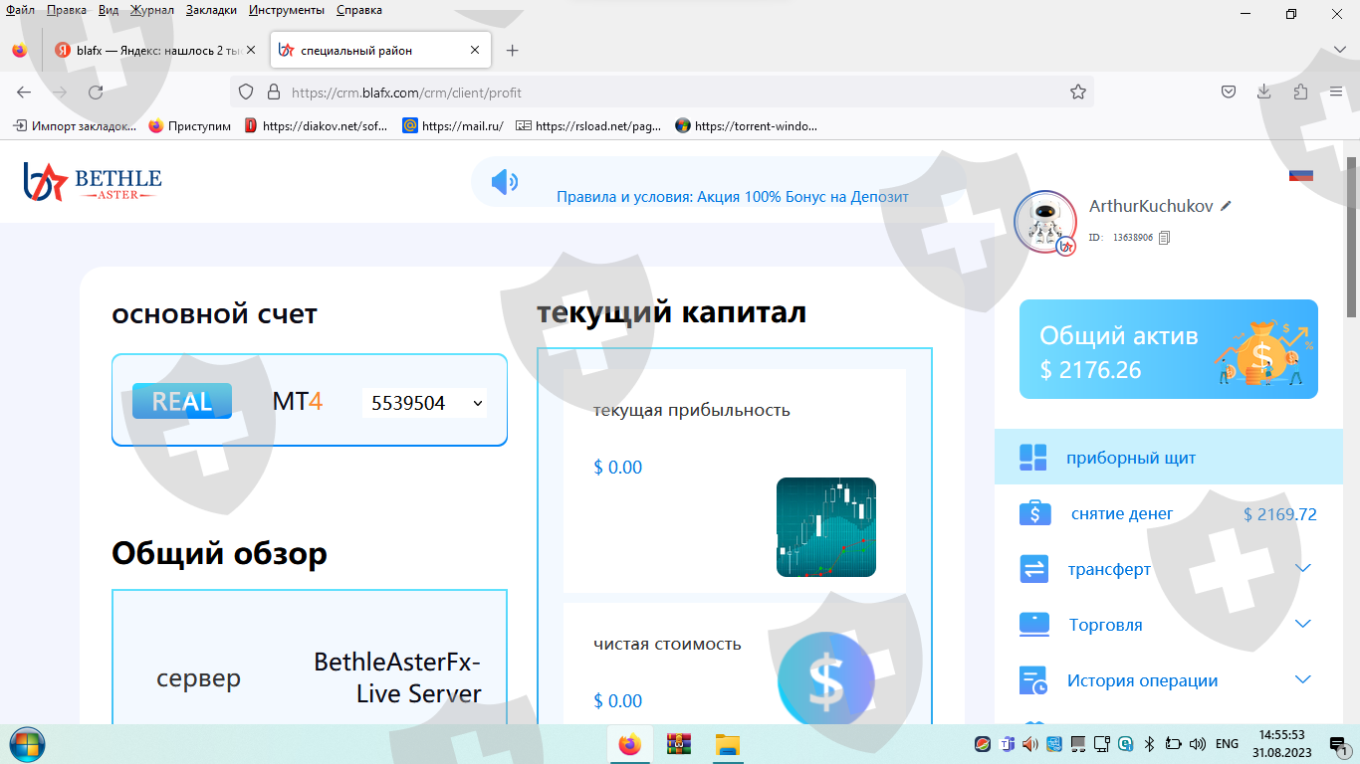Viewport: 1360px width, 764px height.
Task: Reload the current page
Action: 96,93
